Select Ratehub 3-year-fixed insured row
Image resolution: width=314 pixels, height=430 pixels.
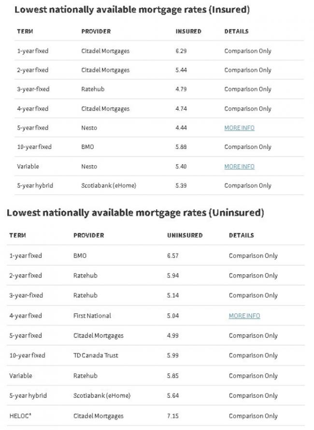[159, 89]
